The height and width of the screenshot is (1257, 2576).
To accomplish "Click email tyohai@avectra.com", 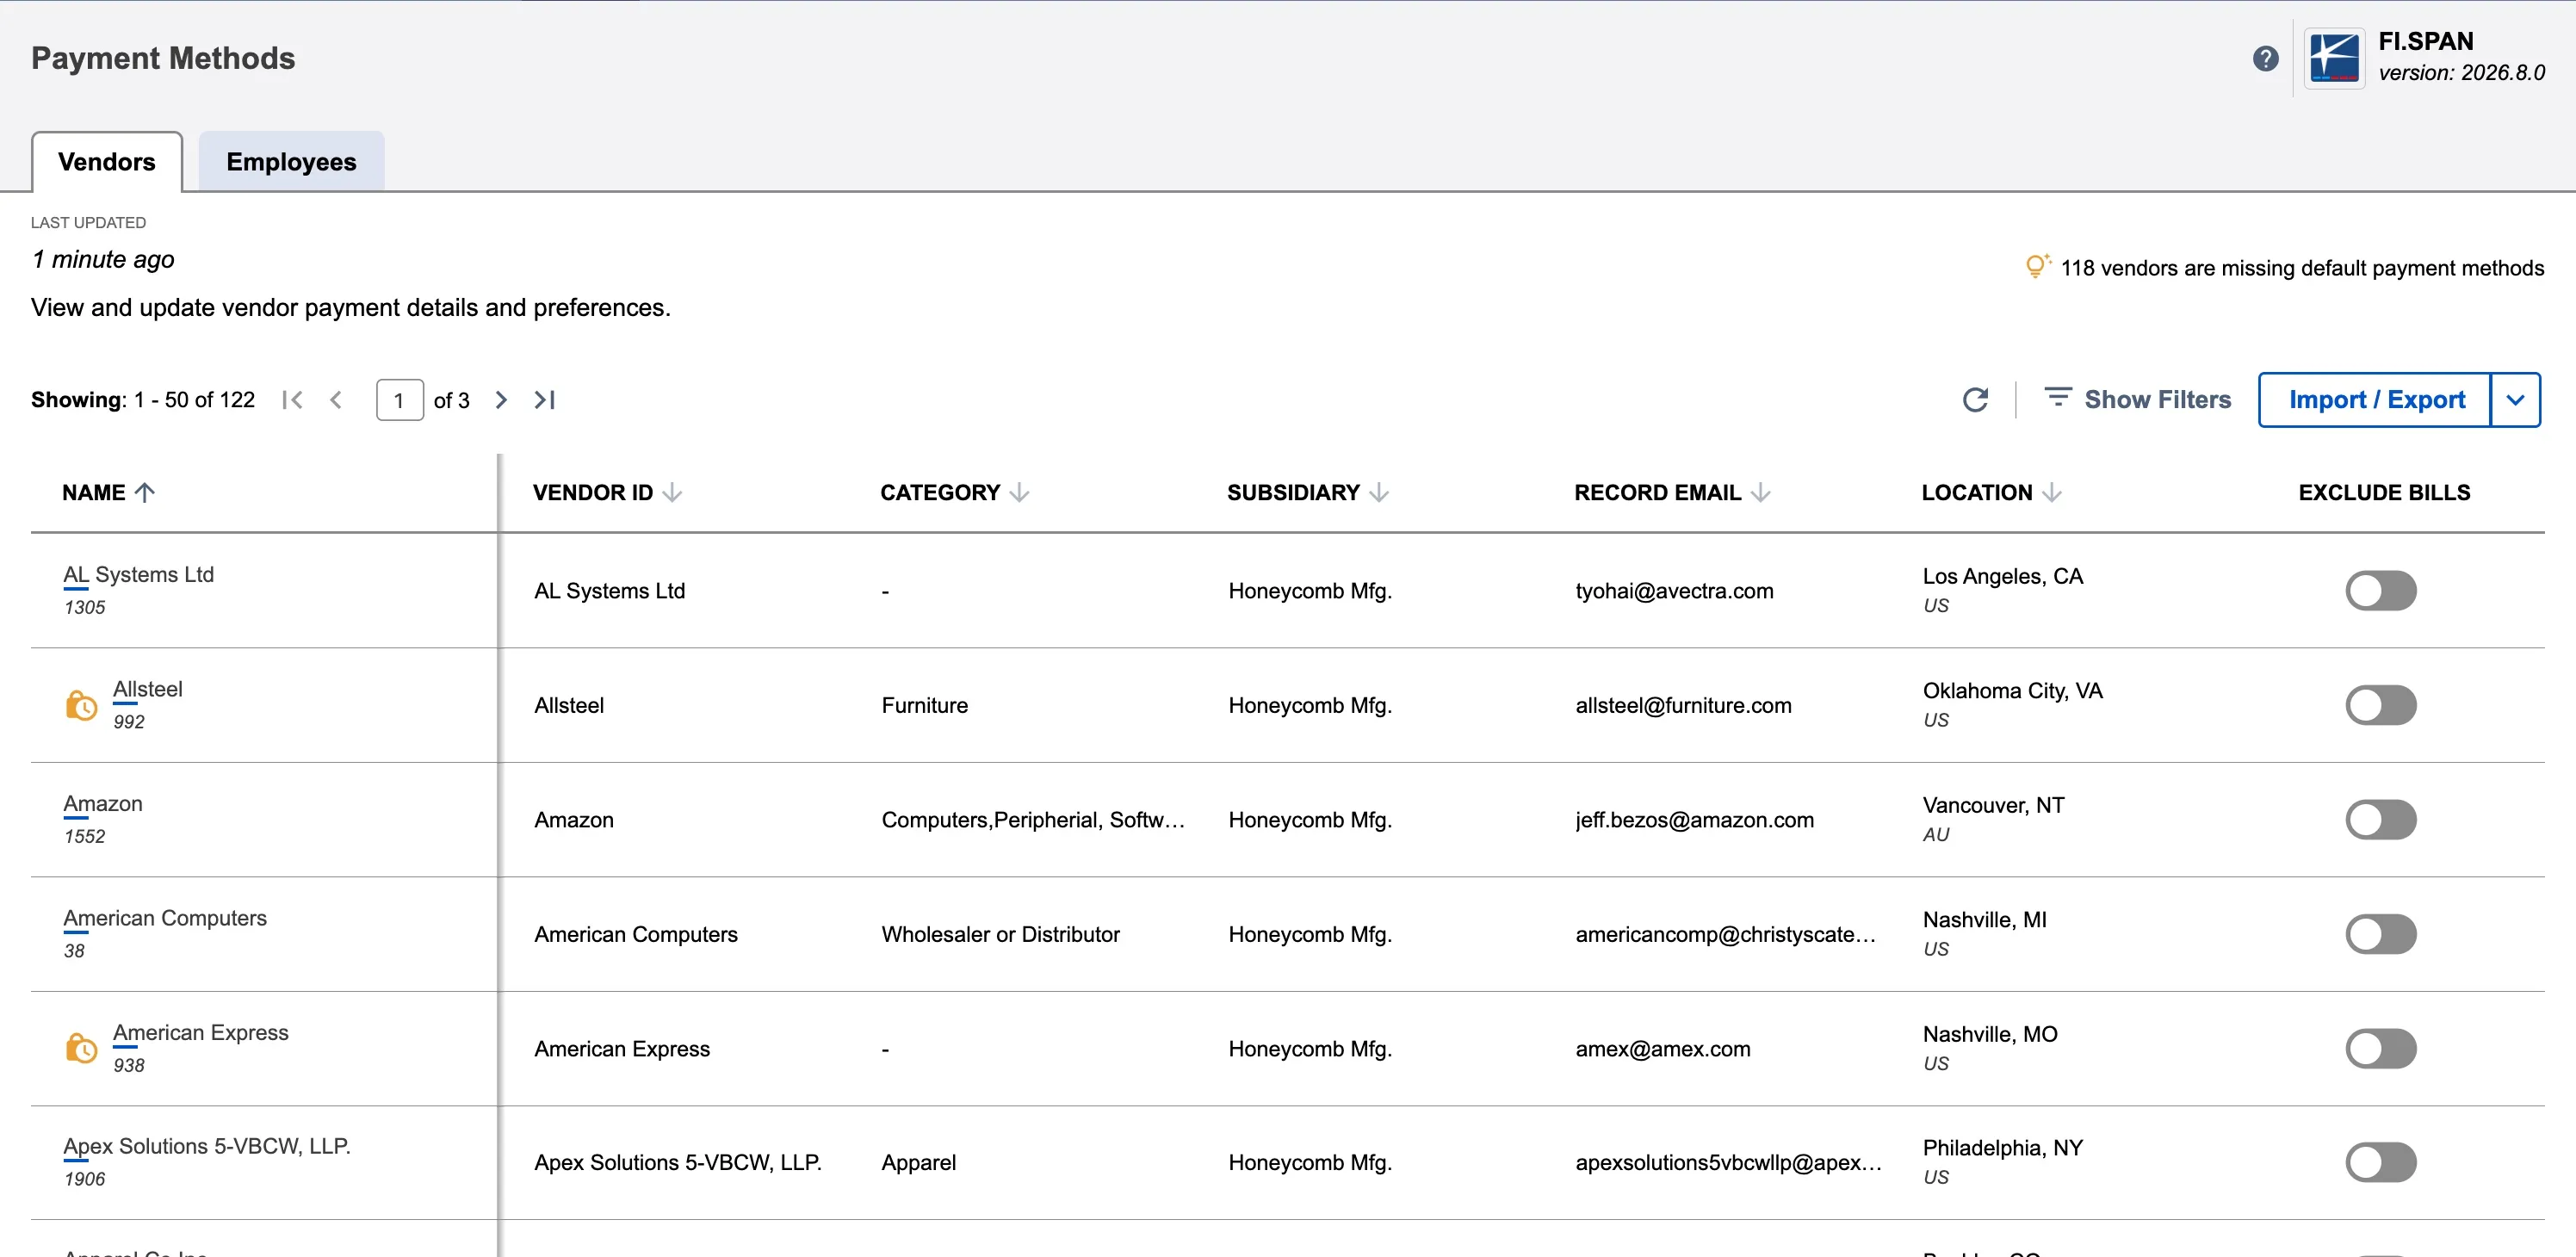I will (x=1674, y=591).
